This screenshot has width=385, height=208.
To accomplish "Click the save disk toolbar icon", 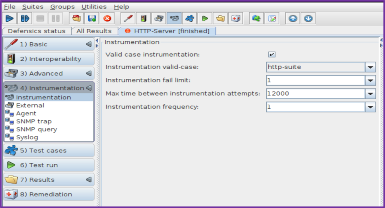I will [92, 18].
